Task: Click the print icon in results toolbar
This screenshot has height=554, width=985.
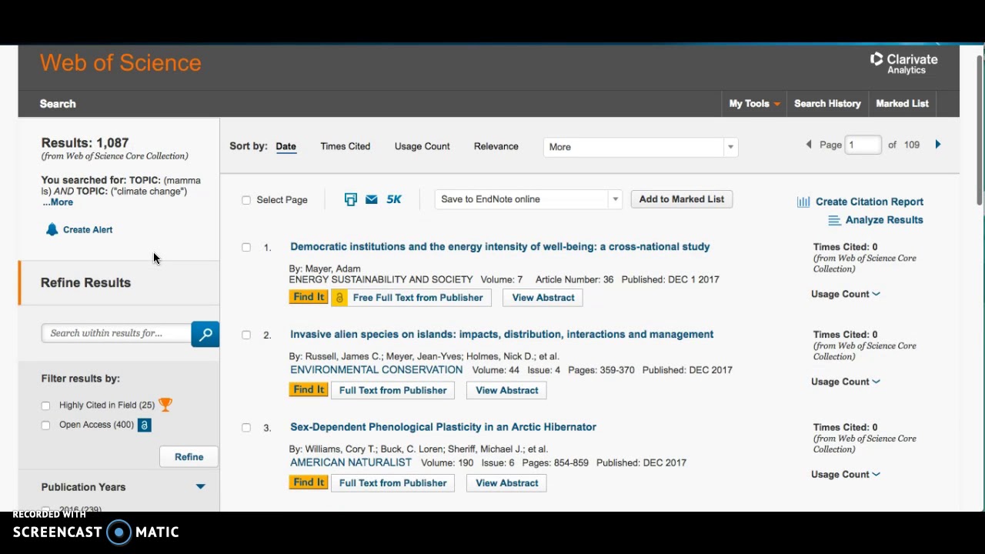Action: [x=351, y=199]
